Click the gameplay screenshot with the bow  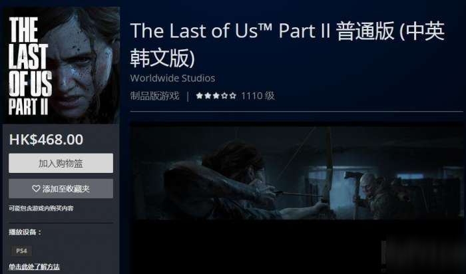297,173
